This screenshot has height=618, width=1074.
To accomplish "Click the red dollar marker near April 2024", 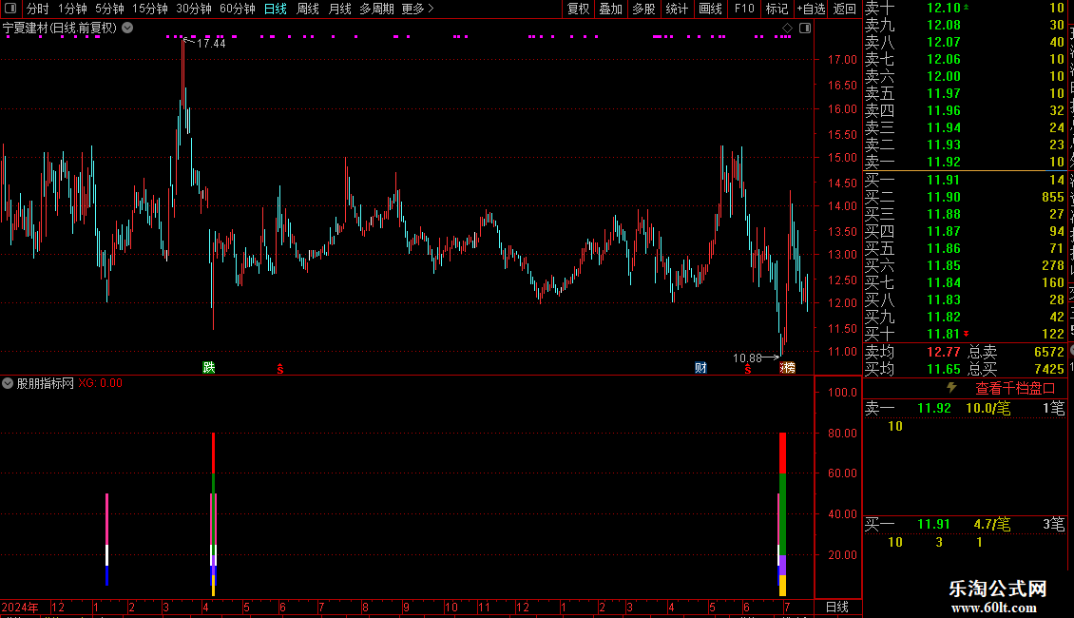I will [280, 369].
